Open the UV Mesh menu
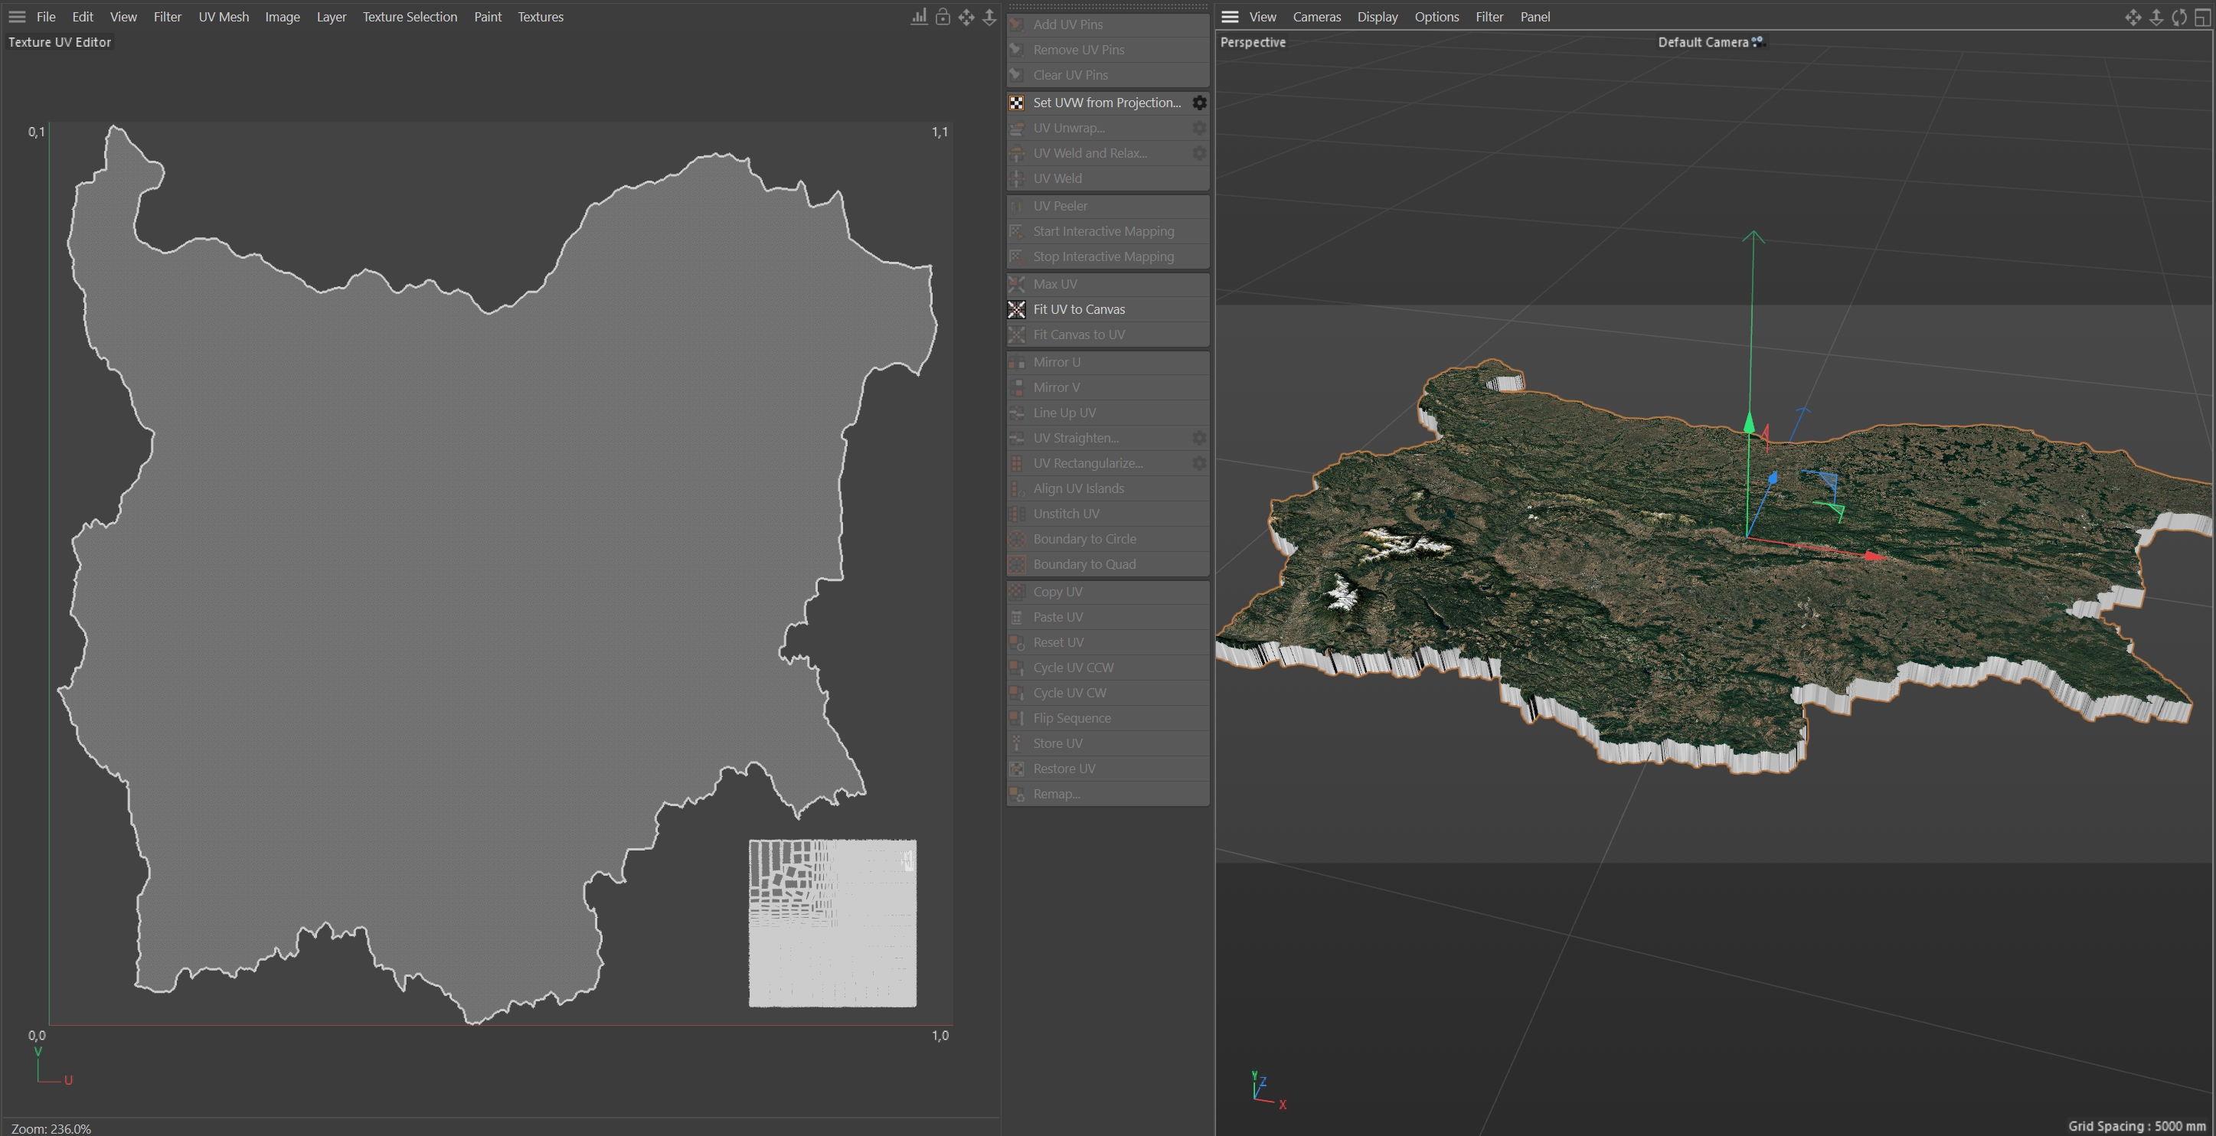2216x1136 pixels. pyautogui.click(x=223, y=16)
